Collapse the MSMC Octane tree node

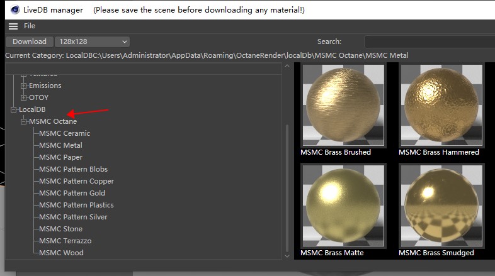23,121
